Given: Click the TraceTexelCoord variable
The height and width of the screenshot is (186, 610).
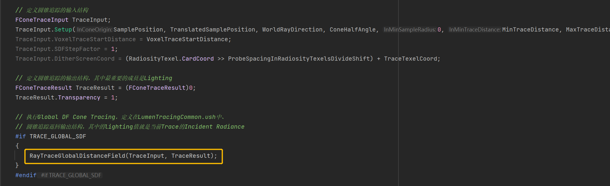Looking at the screenshot, I should 410,59.
